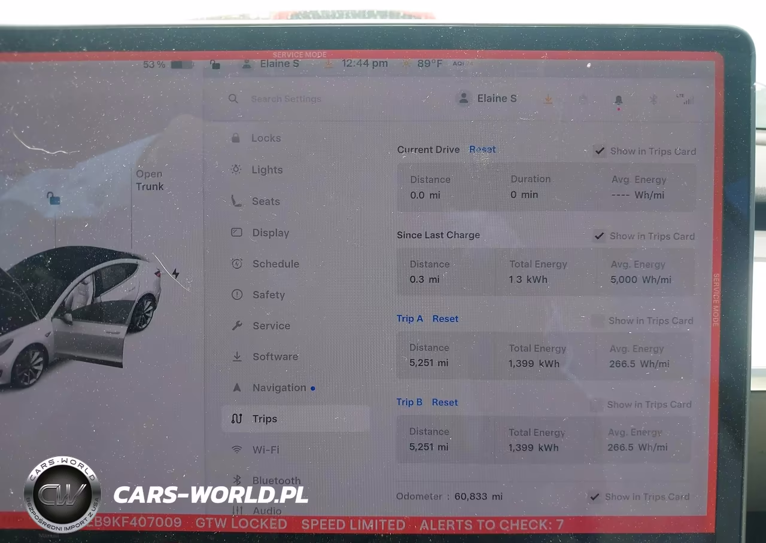The height and width of the screenshot is (543, 766).
Task: Tap the Display screen sidebar icon
Action: pyautogui.click(x=236, y=233)
